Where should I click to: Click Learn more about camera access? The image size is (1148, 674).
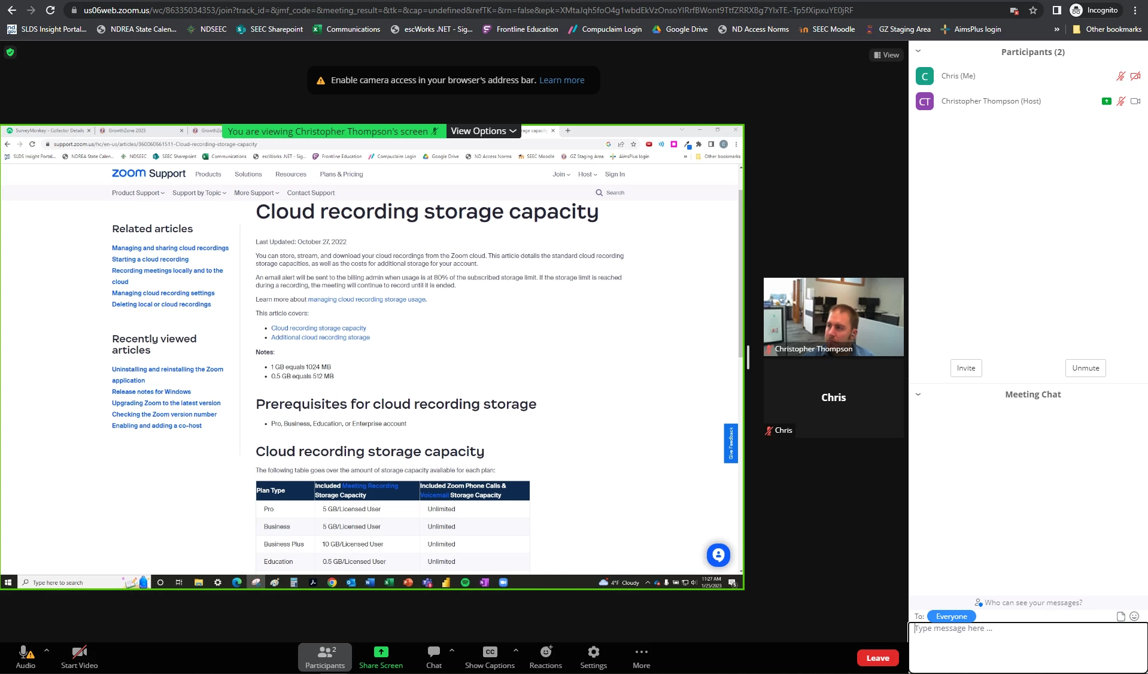pos(561,80)
